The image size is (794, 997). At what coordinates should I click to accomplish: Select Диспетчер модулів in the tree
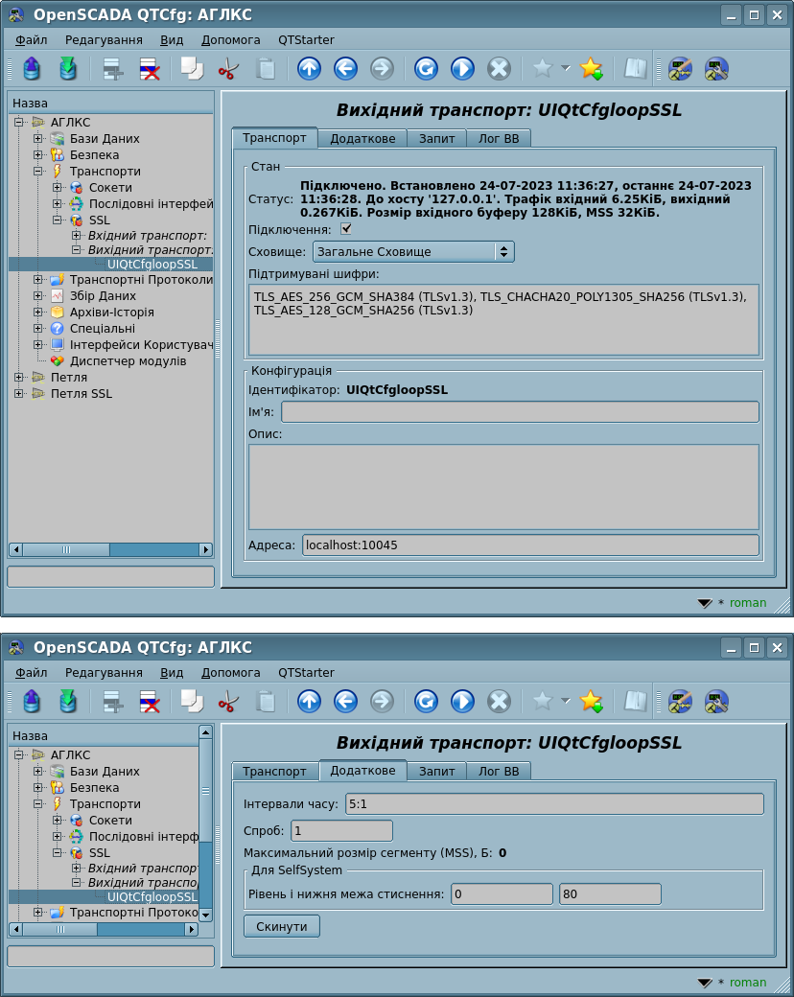(128, 361)
